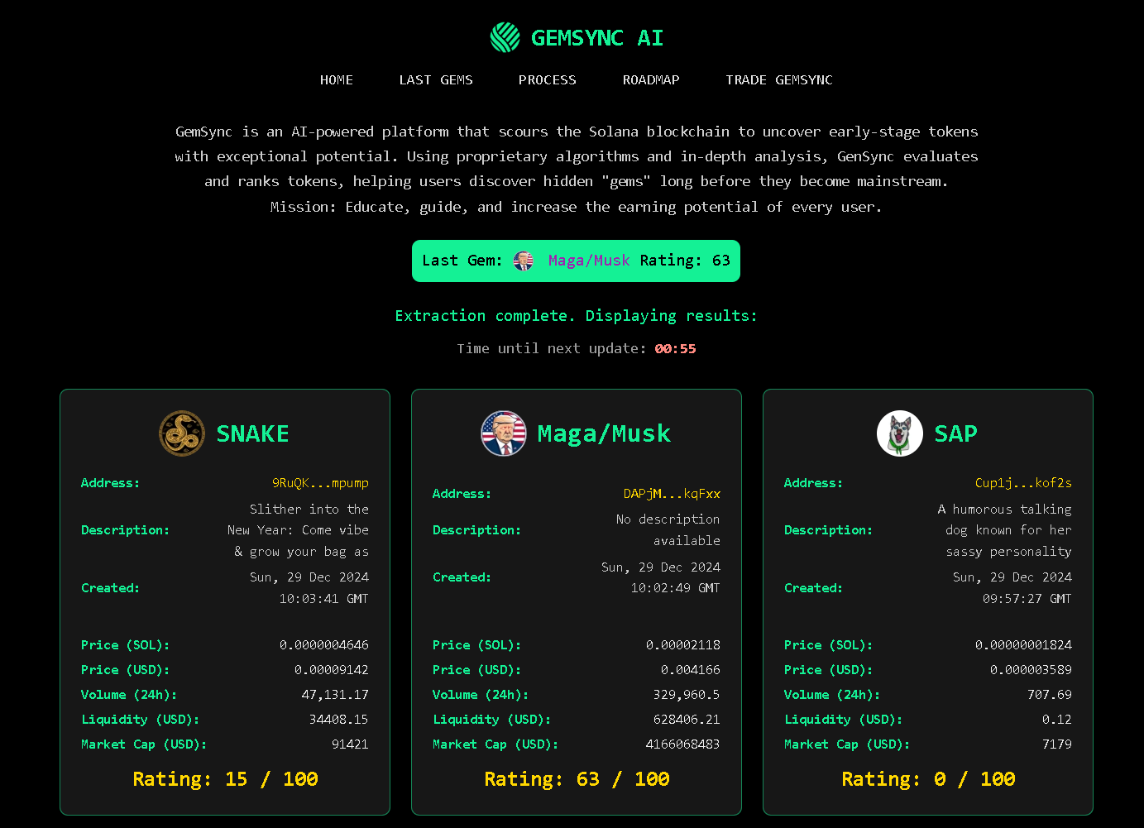
Task: Open the PROCESS nav link
Action: (548, 80)
